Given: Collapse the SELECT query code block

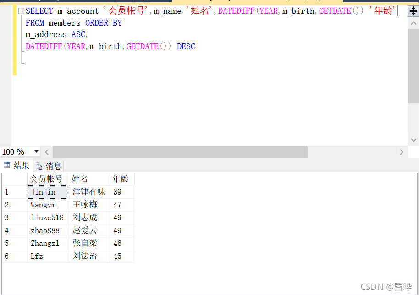Looking at the screenshot, I should click(21, 11).
